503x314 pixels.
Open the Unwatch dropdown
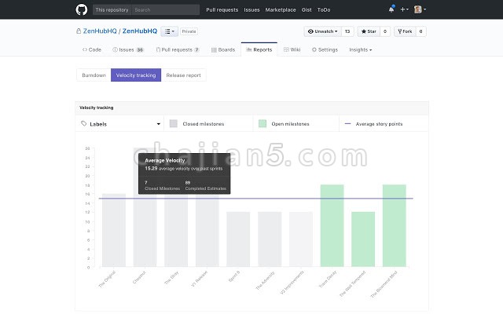coord(323,31)
